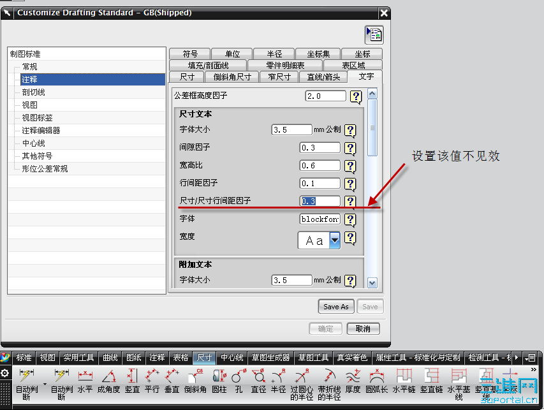Select the perpendicular (垂直) dimension tool

tap(172, 381)
